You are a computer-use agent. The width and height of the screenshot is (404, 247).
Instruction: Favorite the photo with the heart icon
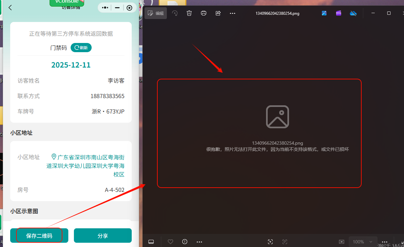[x=170, y=242]
